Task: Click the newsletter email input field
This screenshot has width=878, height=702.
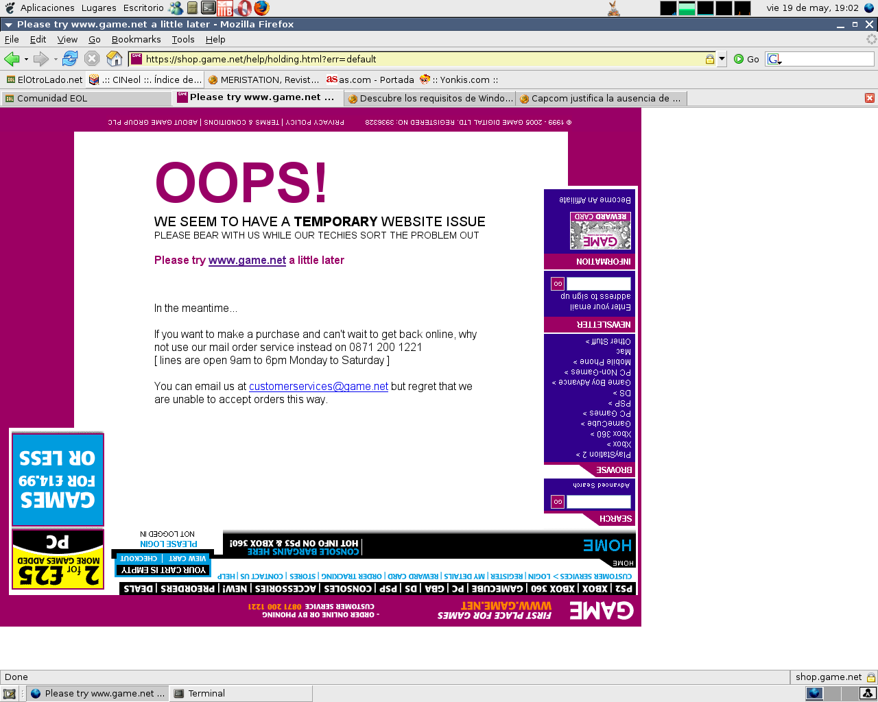Action: (x=599, y=284)
